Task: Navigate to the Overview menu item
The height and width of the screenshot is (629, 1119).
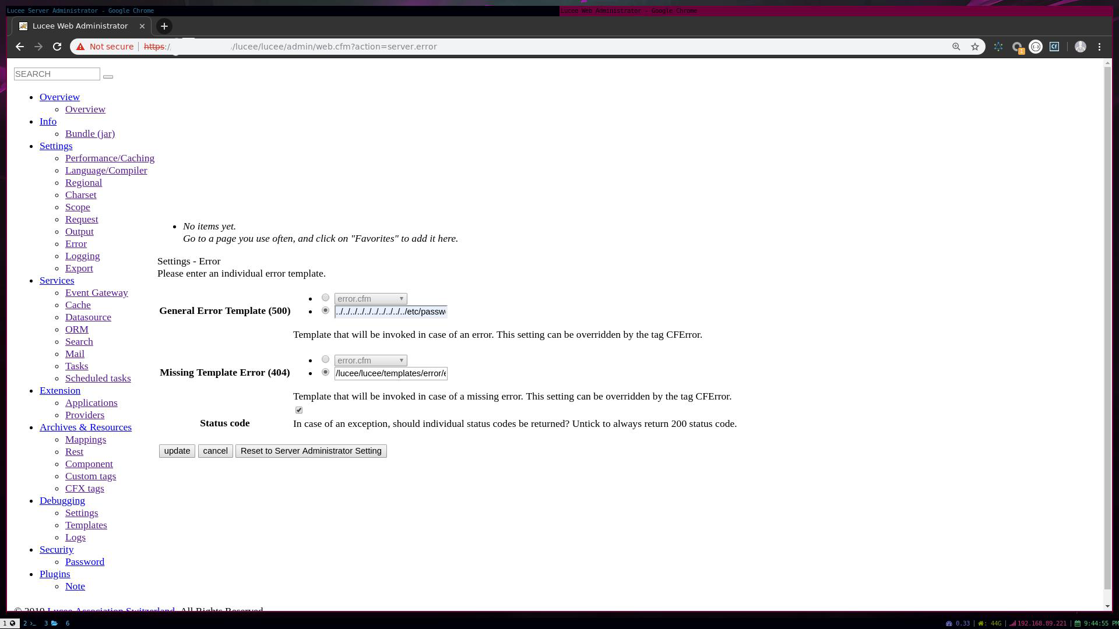Action: [x=59, y=96]
